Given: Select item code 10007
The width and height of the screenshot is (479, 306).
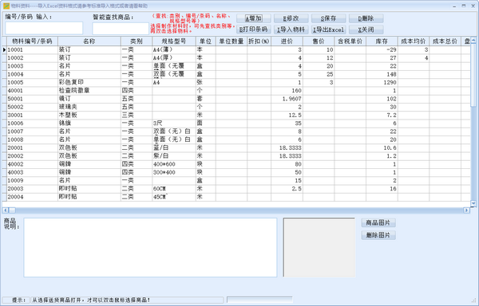Looking at the screenshot, I should point(32,131).
